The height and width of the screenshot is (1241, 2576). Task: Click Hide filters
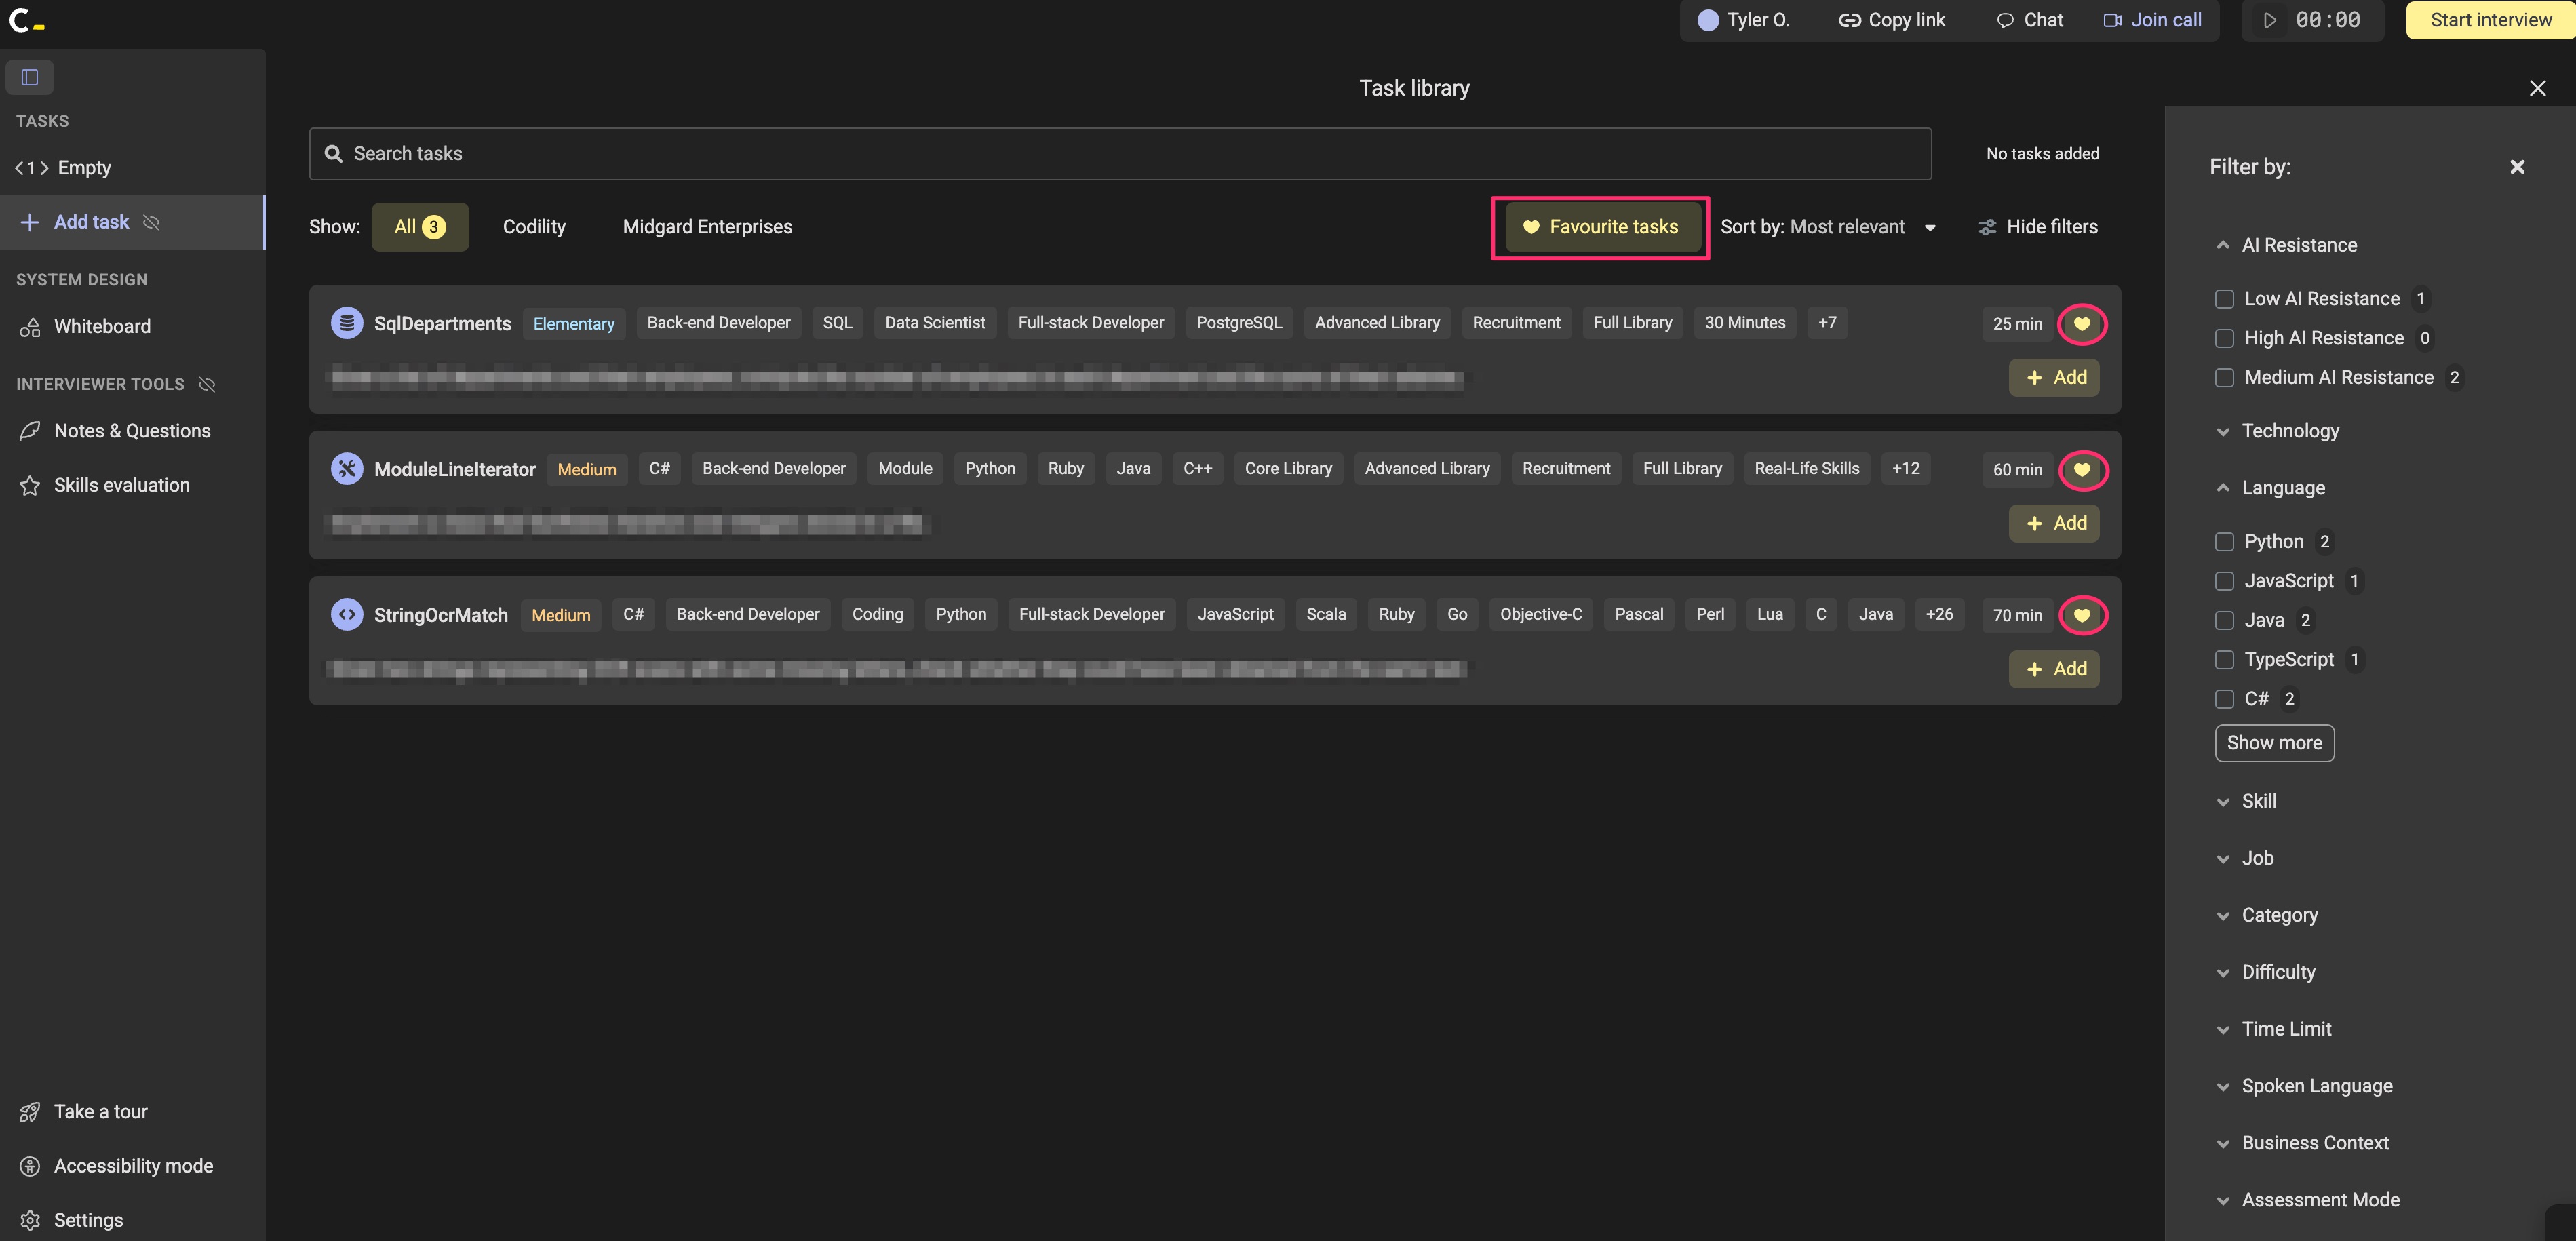click(2038, 227)
